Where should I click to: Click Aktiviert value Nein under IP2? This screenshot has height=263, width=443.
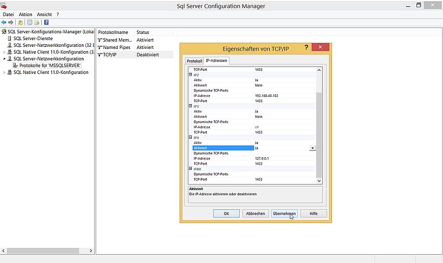(x=259, y=85)
